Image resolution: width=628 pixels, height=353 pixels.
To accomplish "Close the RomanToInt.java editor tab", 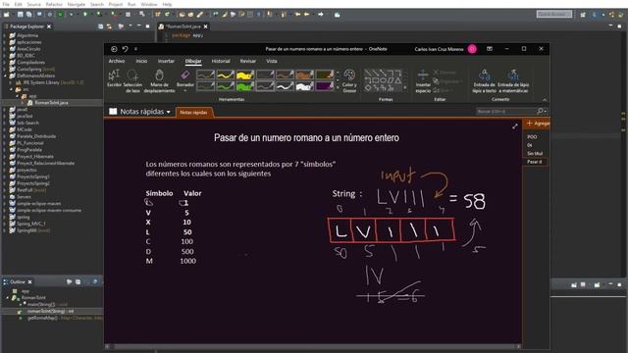I will coord(205,26).
